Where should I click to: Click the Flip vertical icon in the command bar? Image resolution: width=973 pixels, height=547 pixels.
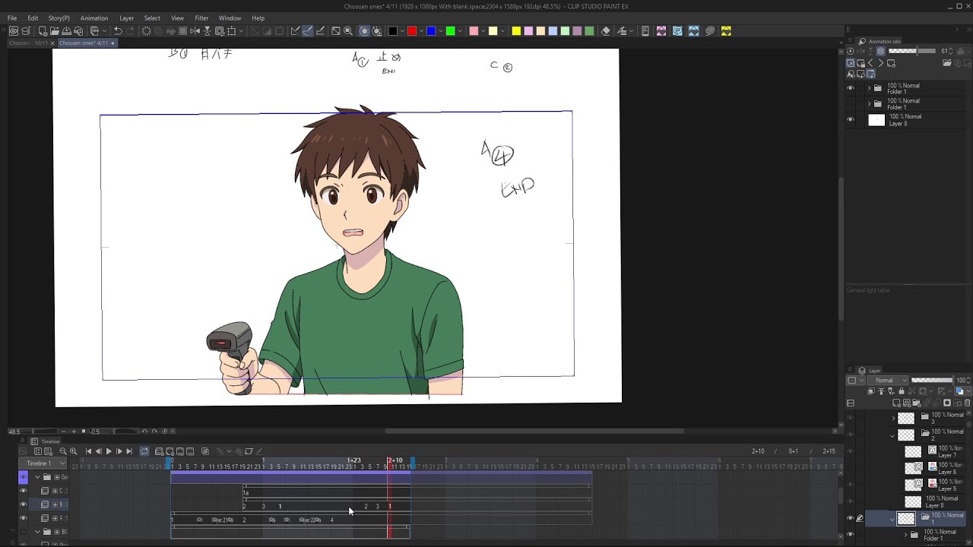208,31
